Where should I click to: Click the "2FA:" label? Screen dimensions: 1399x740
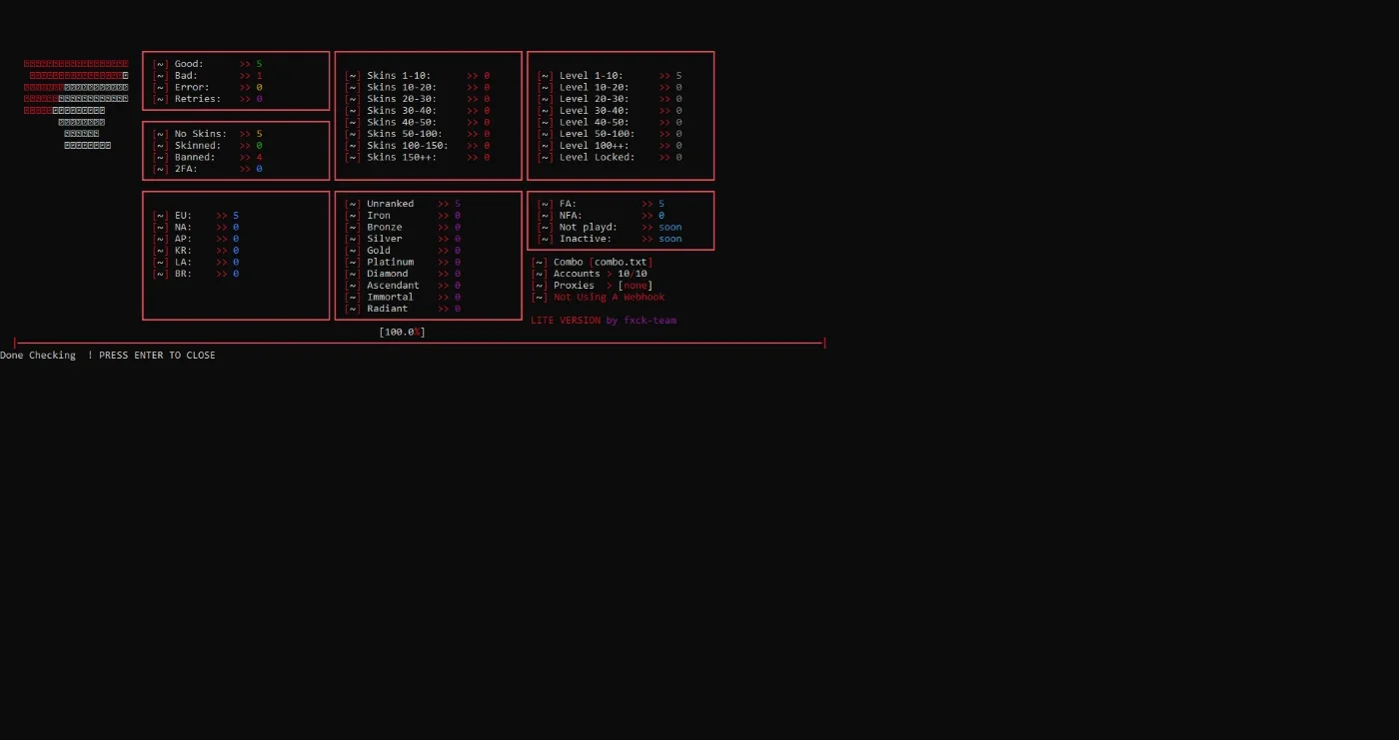tap(186, 169)
